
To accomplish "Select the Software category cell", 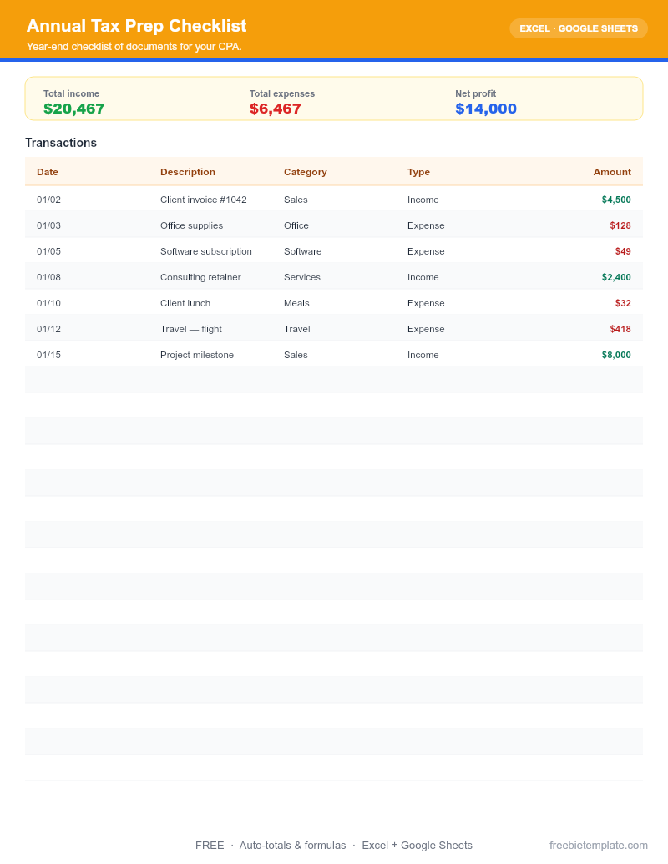I will [x=302, y=251].
